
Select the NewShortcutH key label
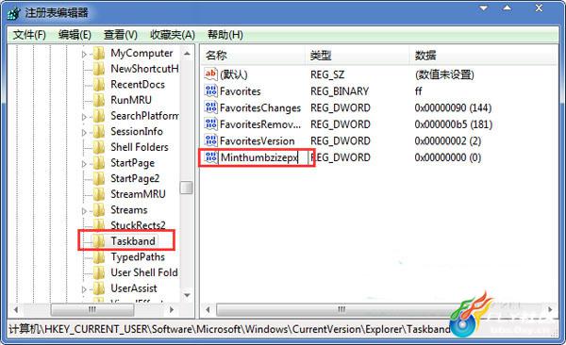[144, 69]
